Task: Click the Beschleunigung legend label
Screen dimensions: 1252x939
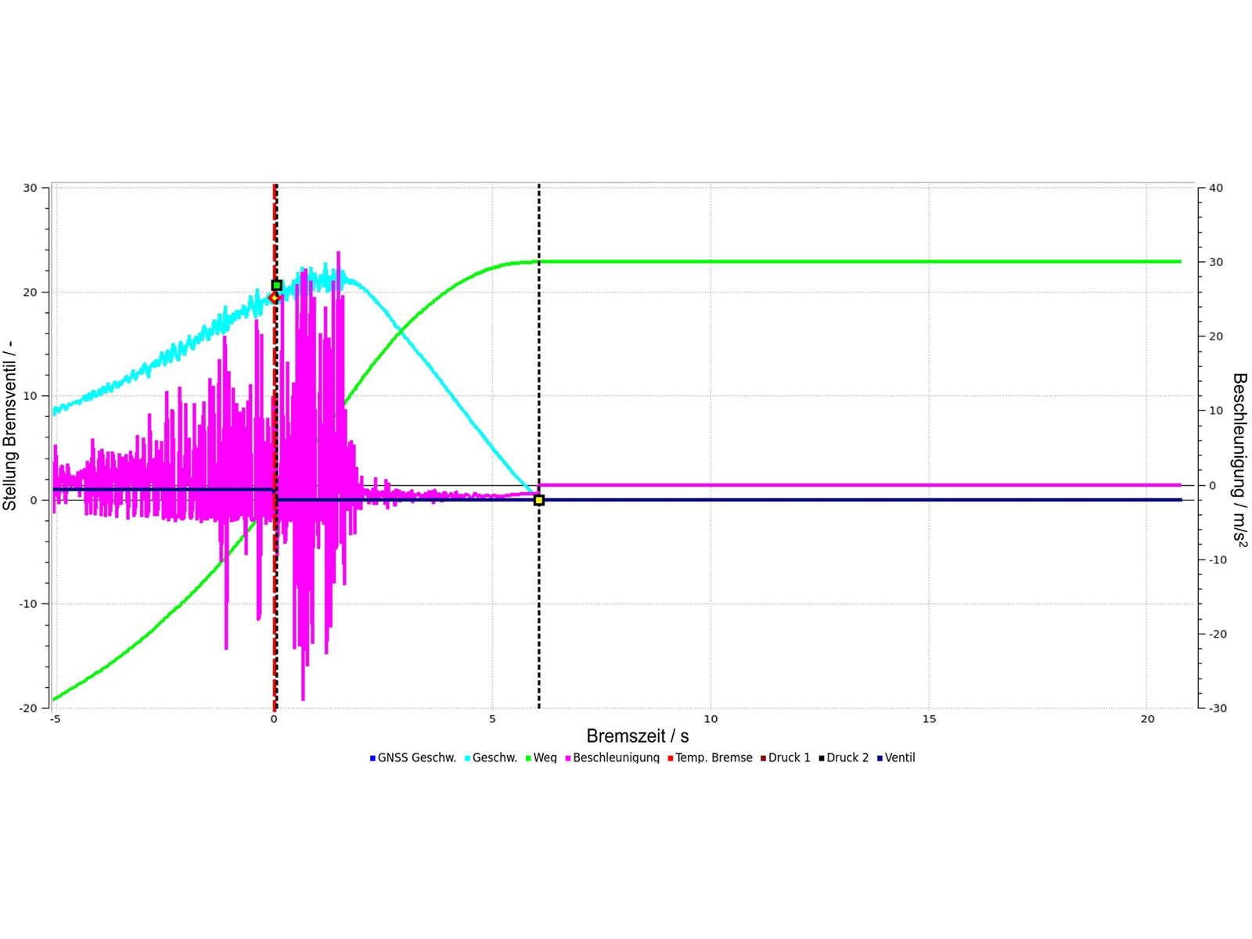Action: click(616, 758)
